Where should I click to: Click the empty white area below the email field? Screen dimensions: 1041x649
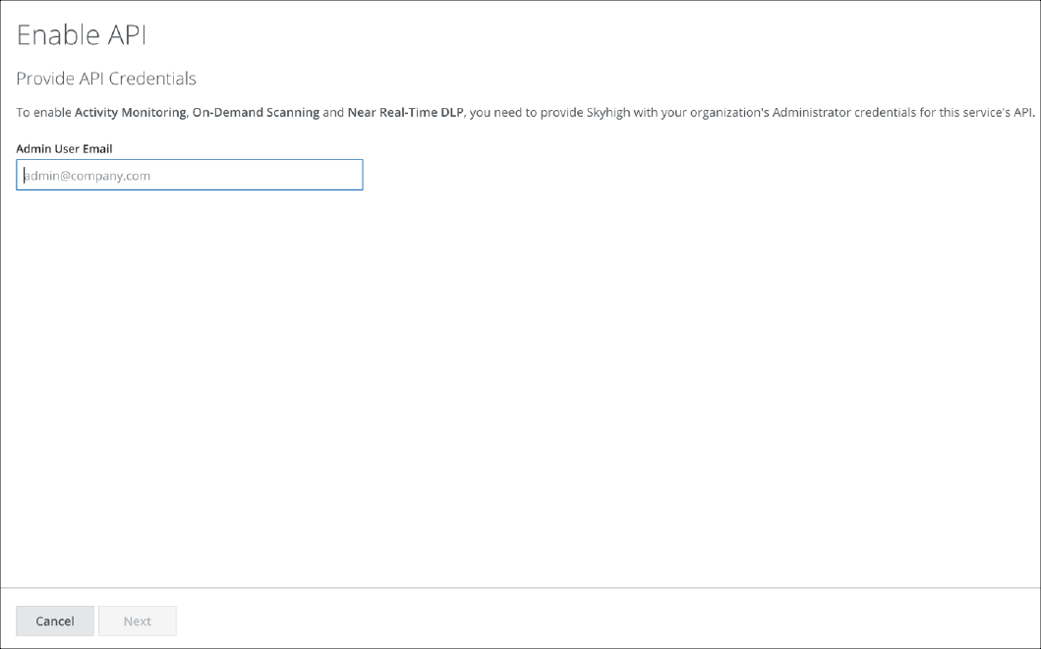(x=492, y=393)
